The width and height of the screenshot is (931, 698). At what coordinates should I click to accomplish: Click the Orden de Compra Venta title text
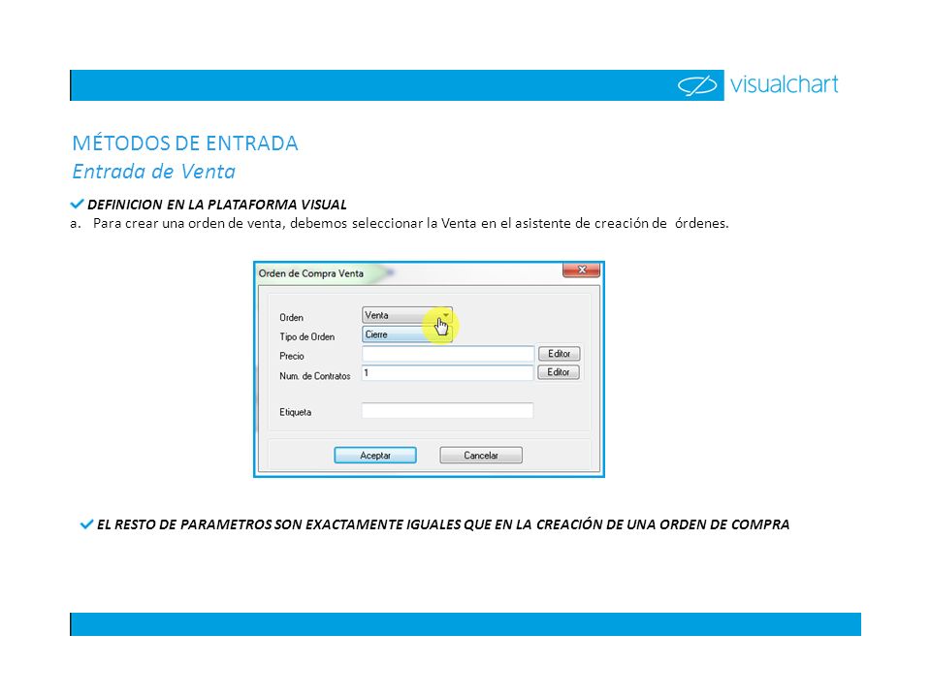pyautogui.click(x=311, y=273)
